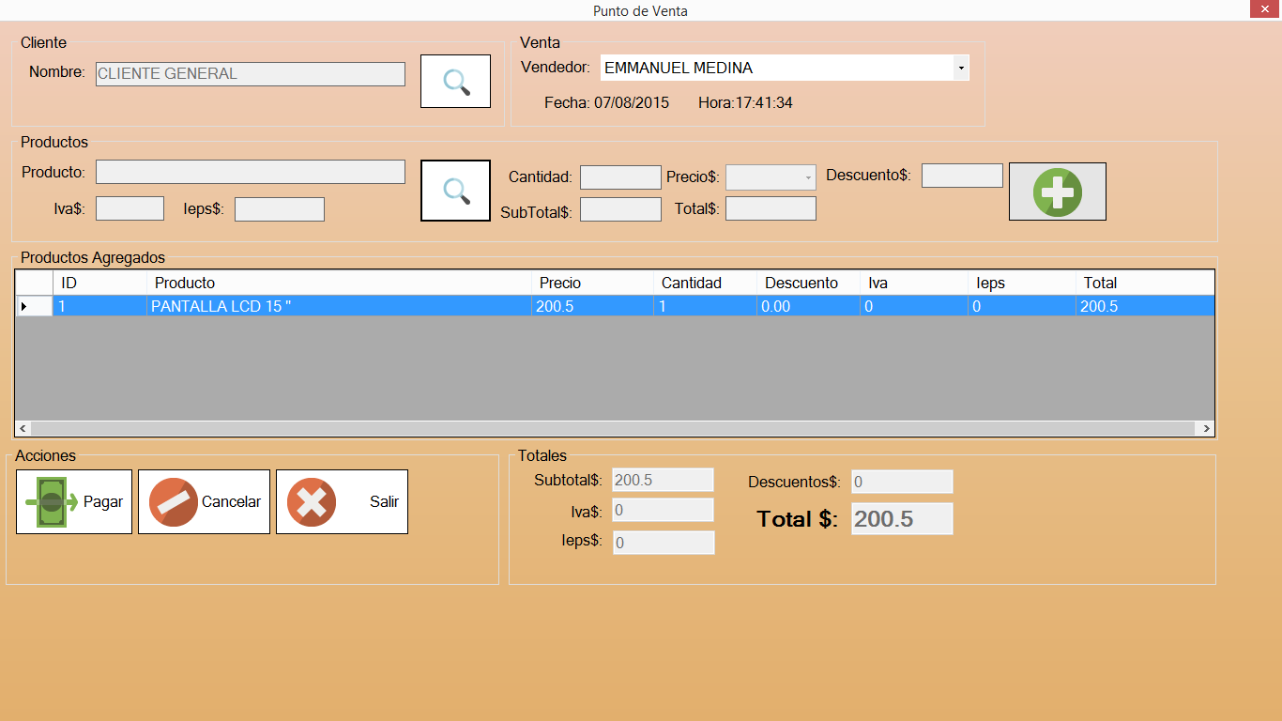Screen dimensions: 1282x721
Task: Click the horizontal scrollbar track of grid
Action: 615,428
